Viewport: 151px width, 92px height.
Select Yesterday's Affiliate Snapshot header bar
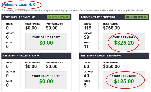tap(114, 56)
